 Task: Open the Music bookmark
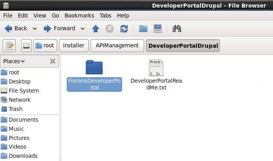point(29,129)
